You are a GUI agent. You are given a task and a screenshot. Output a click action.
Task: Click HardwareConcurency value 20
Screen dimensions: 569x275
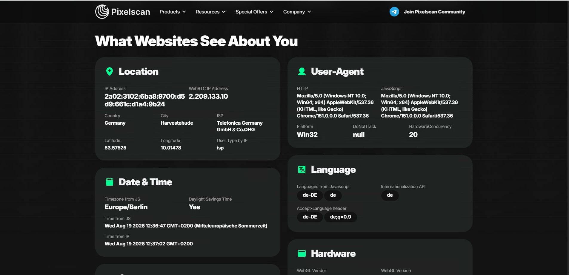[x=413, y=135]
